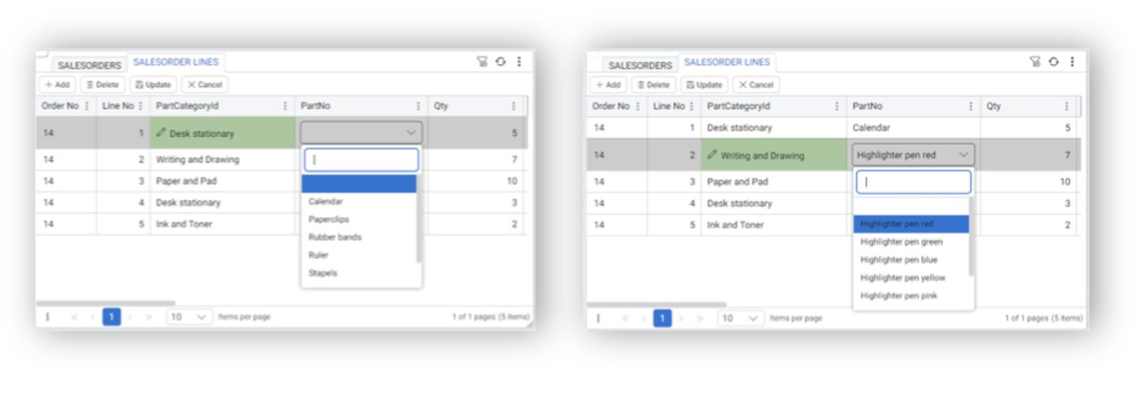Click the pencil edit icon beside Writing and Drawing

(711, 155)
